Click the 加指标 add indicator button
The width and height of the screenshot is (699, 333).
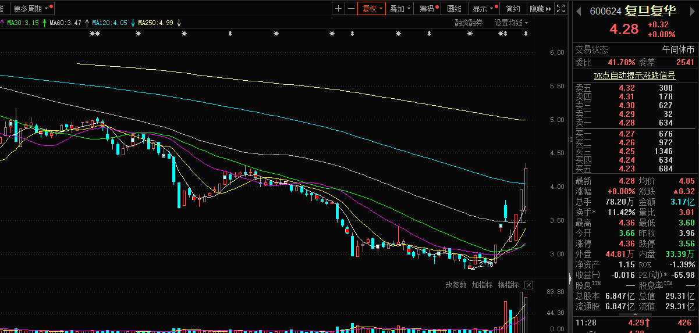pyautogui.click(x=482, y=285)
